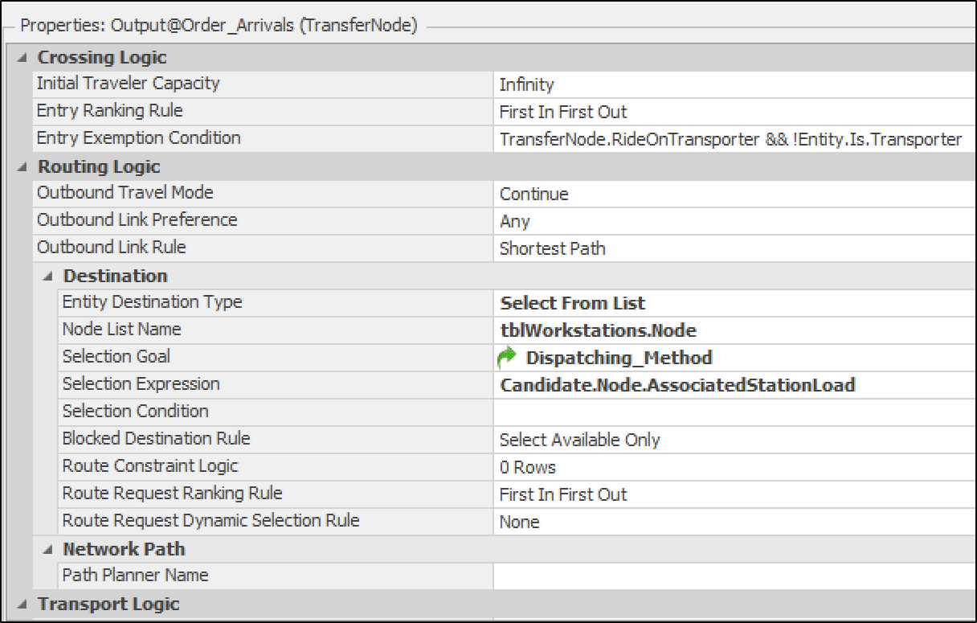Open the Outbound Link Rule Shortest Path value

pyautogui.click(x=734, y=248)
